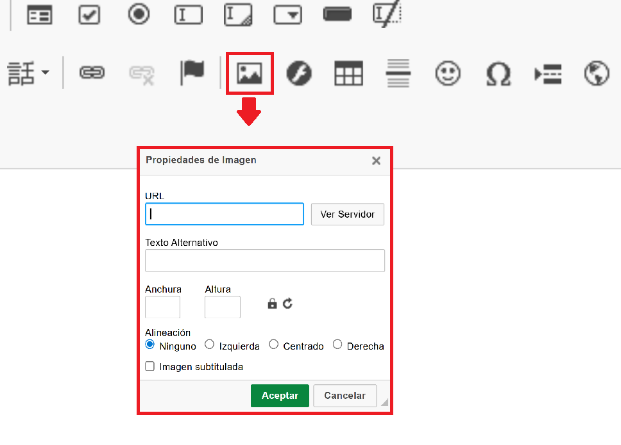Select the Izquierda alignment option
Viewport: 621px width, 445px height.
click(x=210, y=344)
